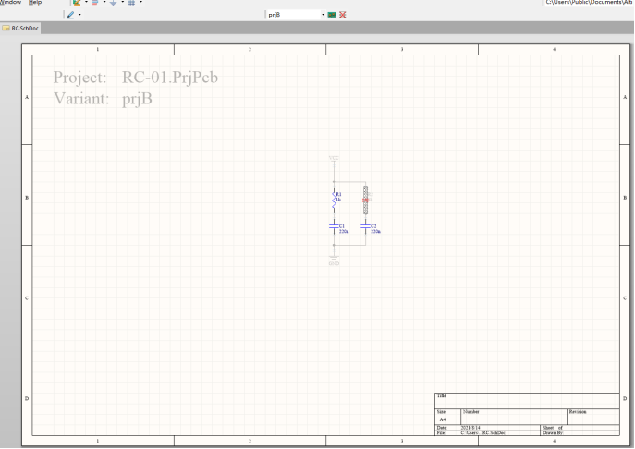Click the large 'prjB' variant text on sheet
The width and height of the screenshot is (635, 449).
tap(138, 99)
